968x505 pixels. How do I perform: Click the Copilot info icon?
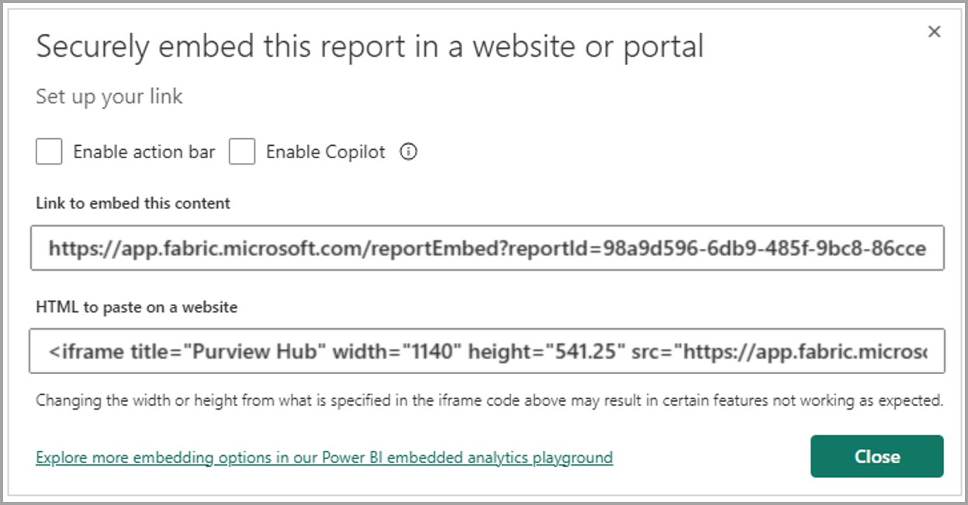tap(410, 152)
